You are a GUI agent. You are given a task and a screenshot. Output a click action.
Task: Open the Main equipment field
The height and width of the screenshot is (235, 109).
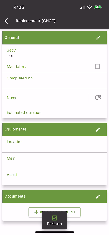54,161
